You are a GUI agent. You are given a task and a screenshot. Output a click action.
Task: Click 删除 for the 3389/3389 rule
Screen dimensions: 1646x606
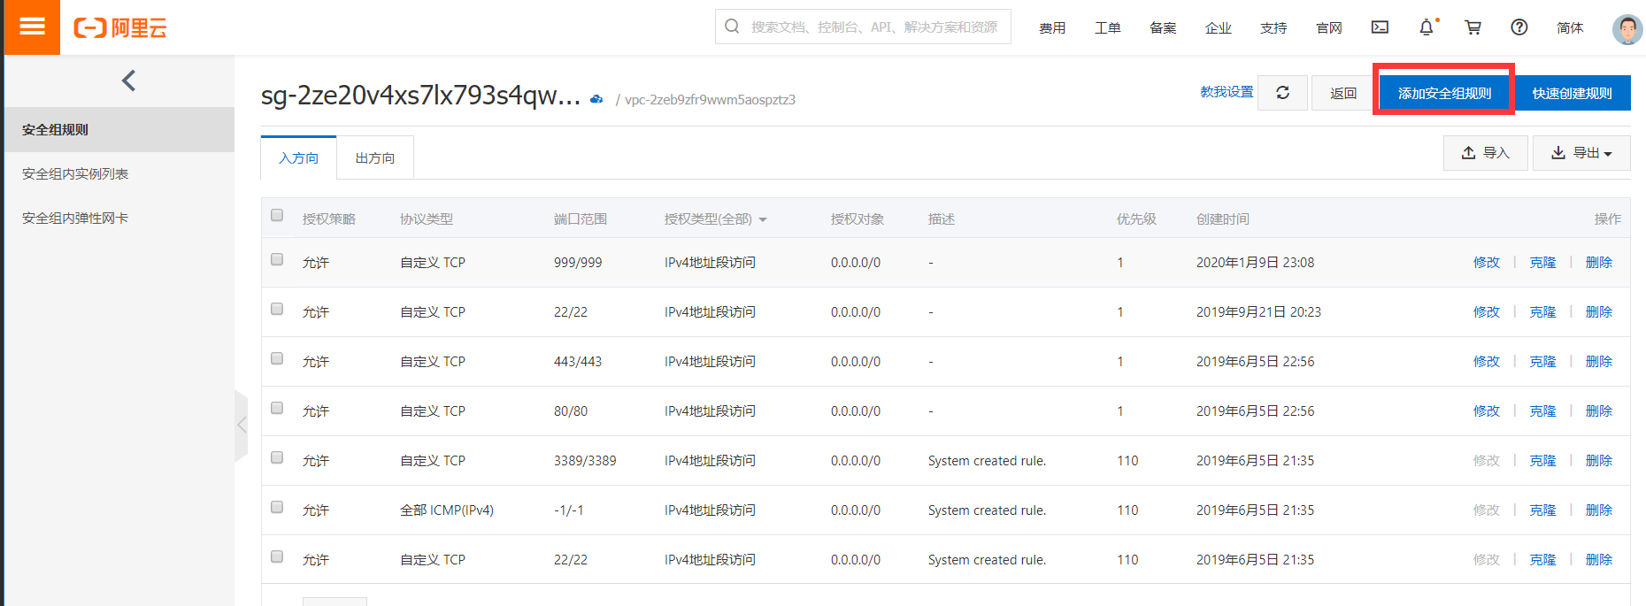1599,461
